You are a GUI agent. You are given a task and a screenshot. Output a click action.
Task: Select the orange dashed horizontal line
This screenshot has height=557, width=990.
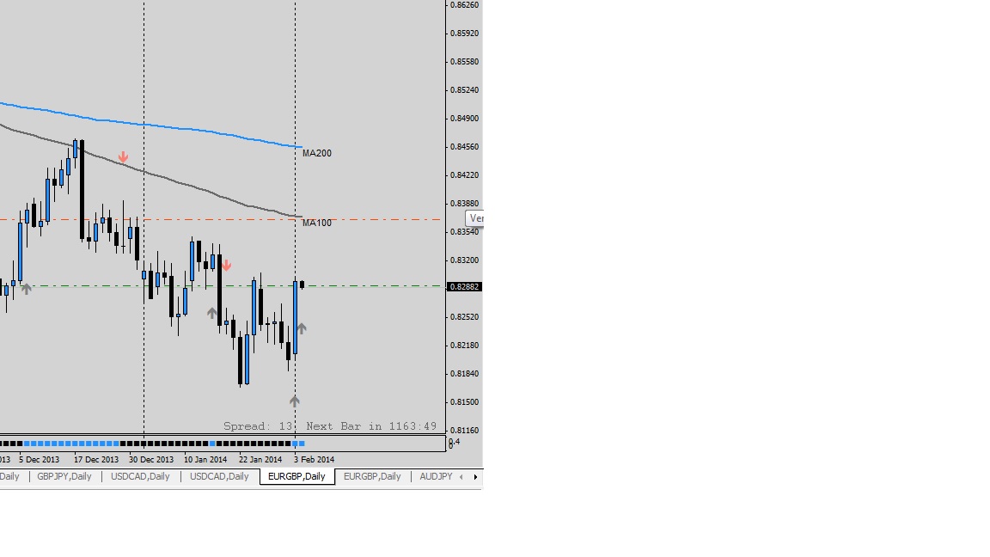(221, 220)
